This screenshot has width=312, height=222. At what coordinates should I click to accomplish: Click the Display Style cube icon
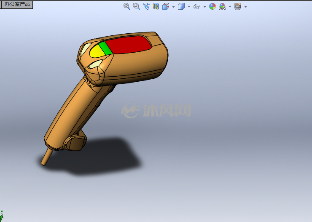point(181,6)
